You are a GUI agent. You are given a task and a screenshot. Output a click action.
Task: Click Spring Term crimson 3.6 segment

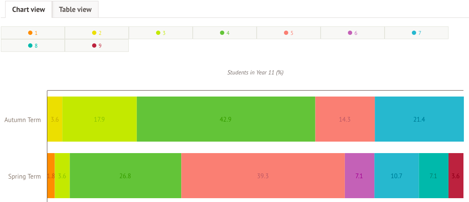(x=455, y=176)
